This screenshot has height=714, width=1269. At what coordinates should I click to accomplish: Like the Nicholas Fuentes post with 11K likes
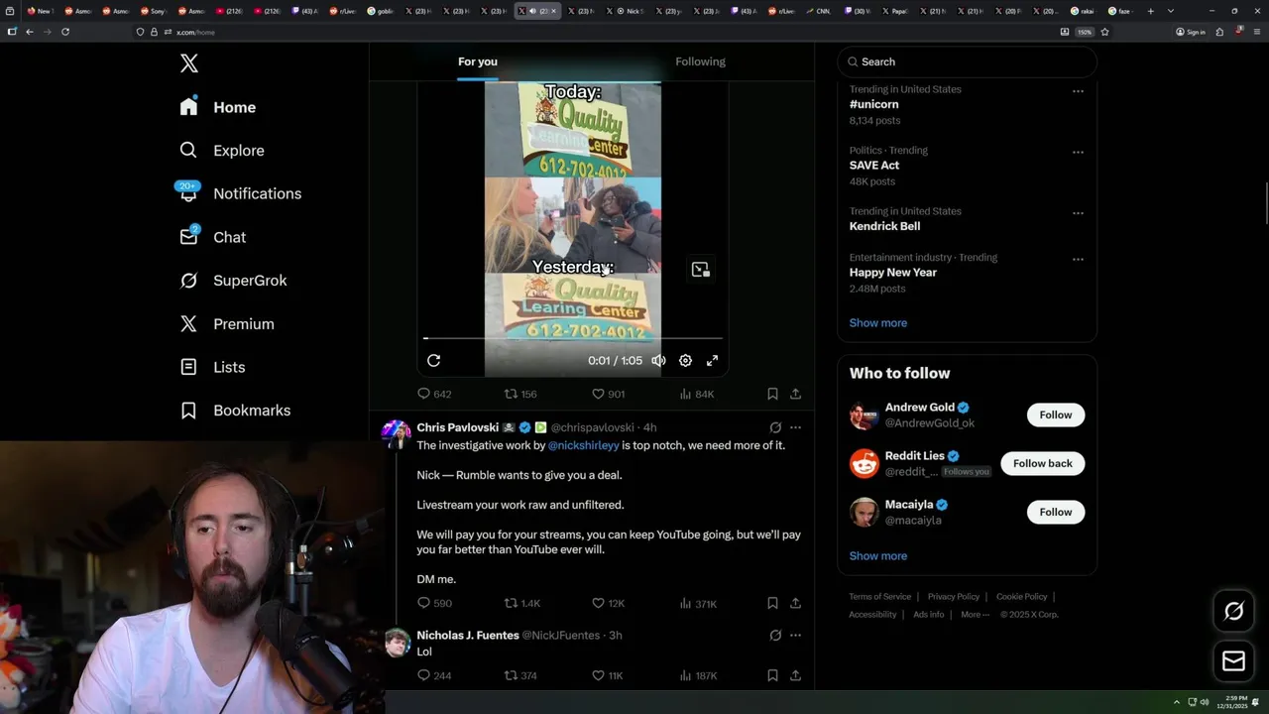[x=607, y=675]
